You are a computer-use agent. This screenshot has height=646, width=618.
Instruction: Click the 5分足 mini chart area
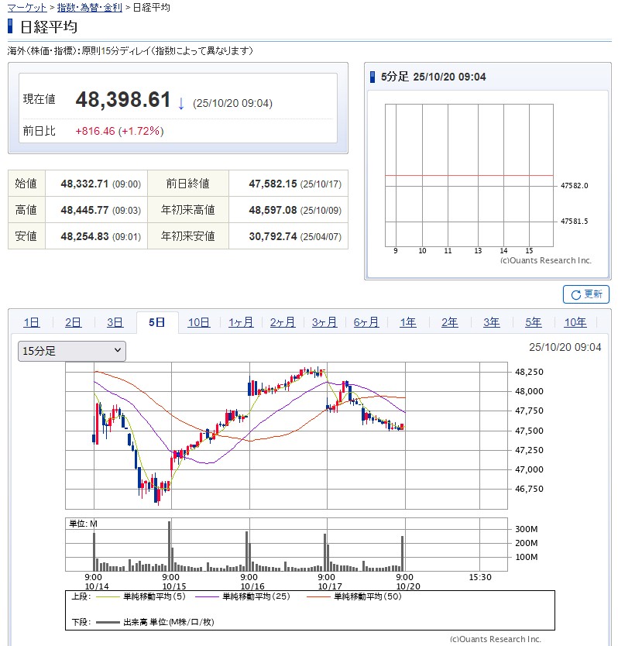point(469,176)
